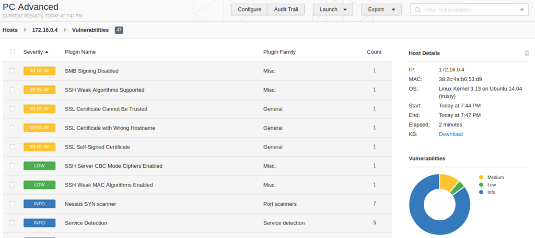Download the KB file link
Image resolution: width=535 pixels, height=238 pixels.
451,134
